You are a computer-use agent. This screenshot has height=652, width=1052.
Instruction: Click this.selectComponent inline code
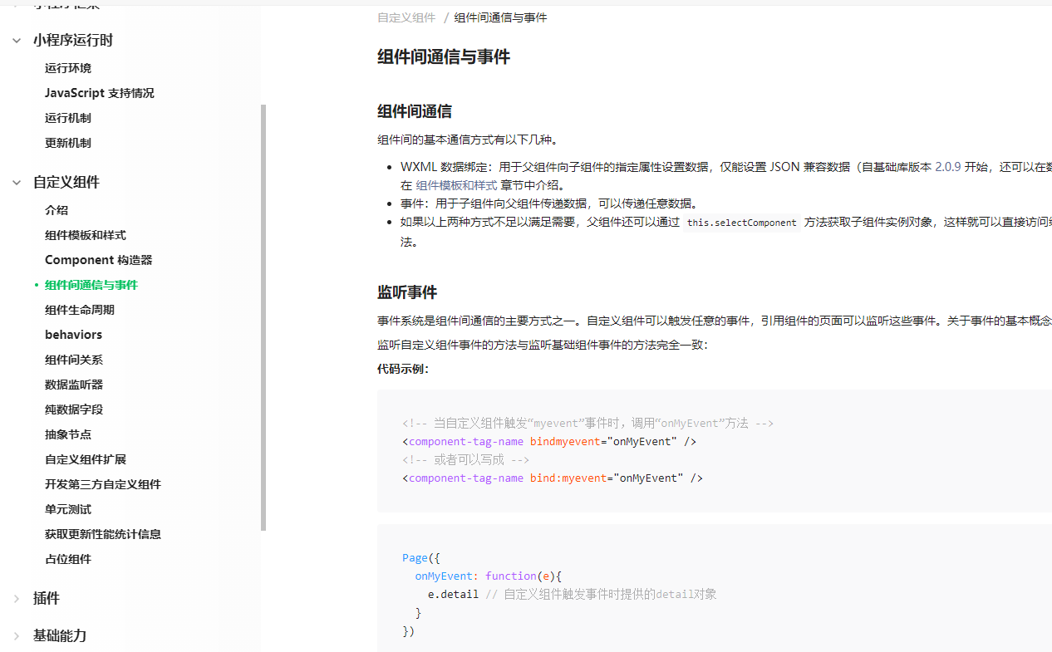[742, 223]
